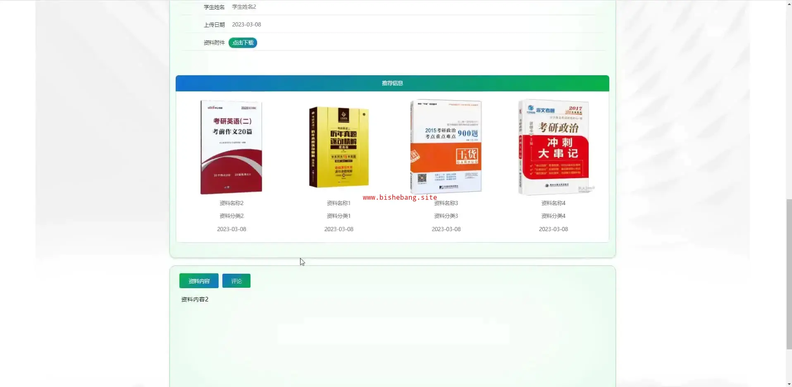Select the 资料名称4 title text
Viewport: 792px width, 387px height.
click(553, 203)
